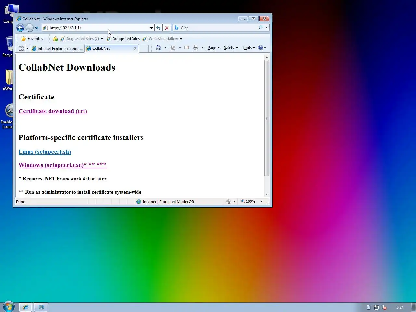Go back with the IE Back arrow

tap(20, 28)
